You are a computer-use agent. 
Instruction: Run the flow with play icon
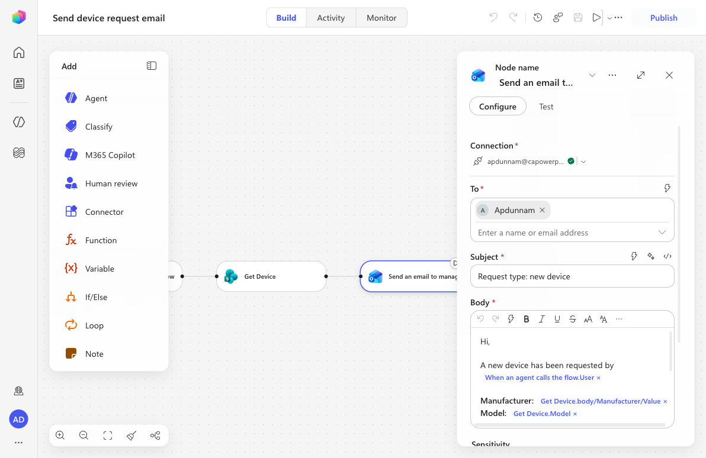click(596, 18)
